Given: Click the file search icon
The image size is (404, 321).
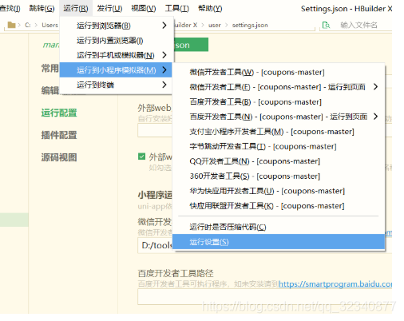Looking at the screenshot, I should coord(326,25).
